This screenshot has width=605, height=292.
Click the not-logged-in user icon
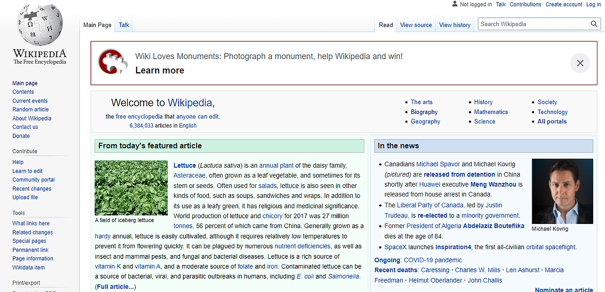(455, 4)
